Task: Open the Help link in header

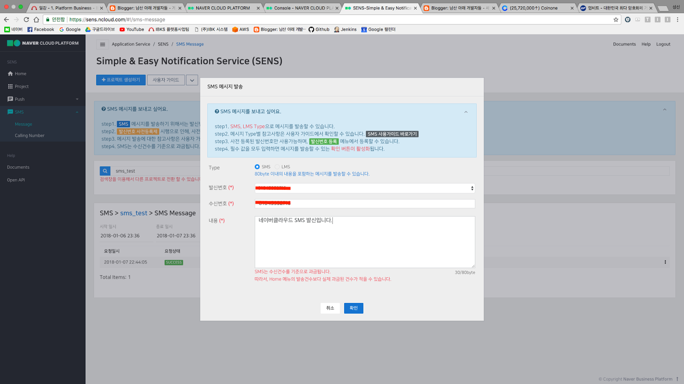Action: (x=646, y=44)
